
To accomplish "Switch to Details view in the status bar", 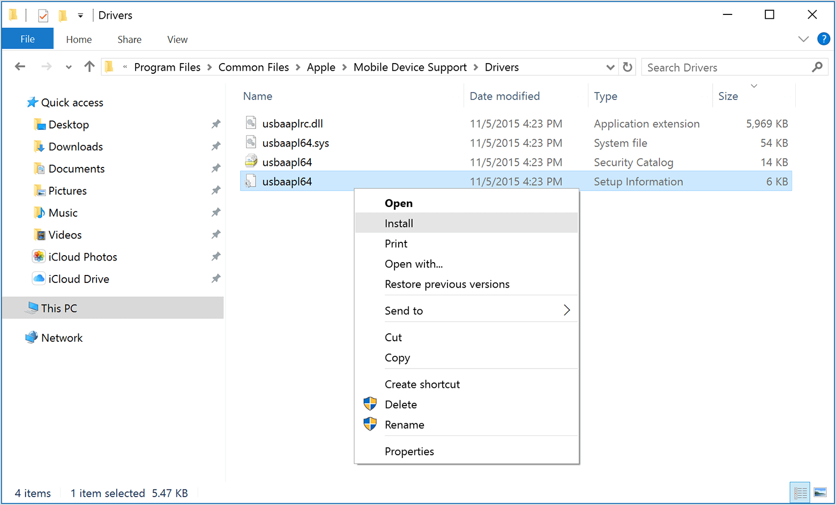I will coord(800,492).
